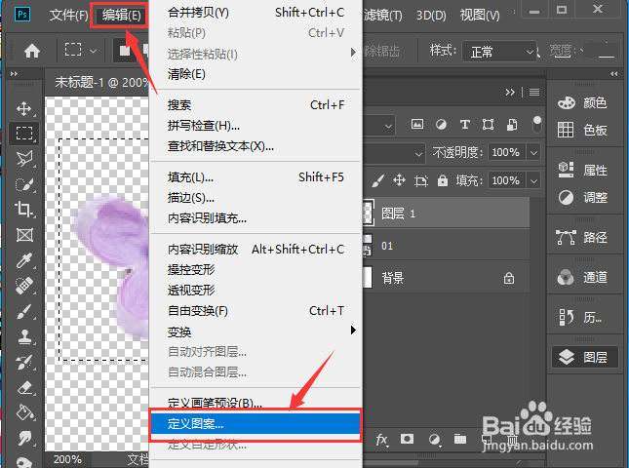This screenshot has height=468, width=629.
Task: Select the Brush tool
Action: [x=24, y=311]
